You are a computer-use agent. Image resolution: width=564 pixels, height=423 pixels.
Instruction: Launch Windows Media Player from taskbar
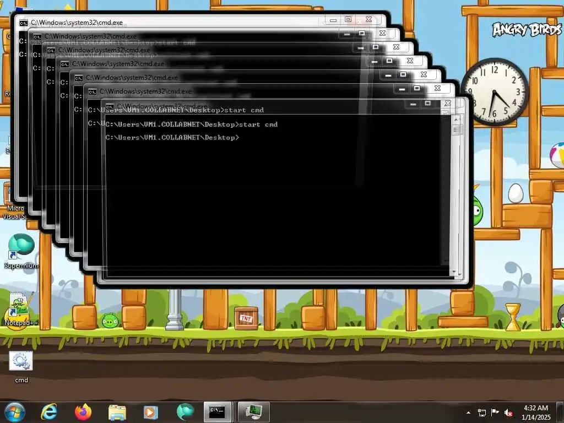151,413
